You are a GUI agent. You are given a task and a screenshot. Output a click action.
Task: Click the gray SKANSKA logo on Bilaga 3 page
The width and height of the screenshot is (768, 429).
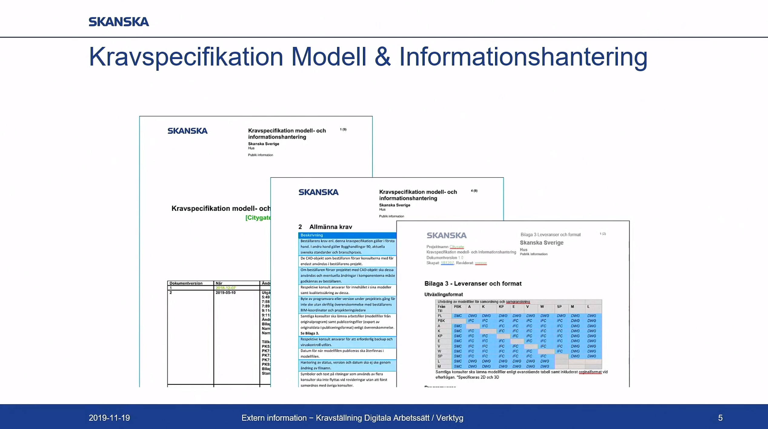coord(447,235)
